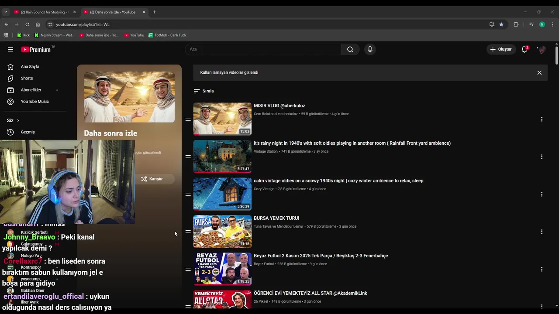Viewport: 559px width, 314px height.
Task: Grab the reorder handle for MISIR VLOG
Action: [188, 119]
